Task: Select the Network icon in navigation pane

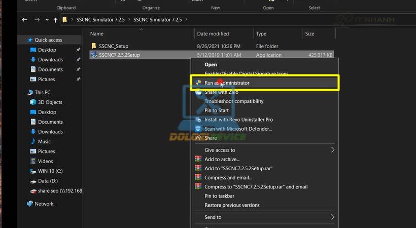Action: 30,204
